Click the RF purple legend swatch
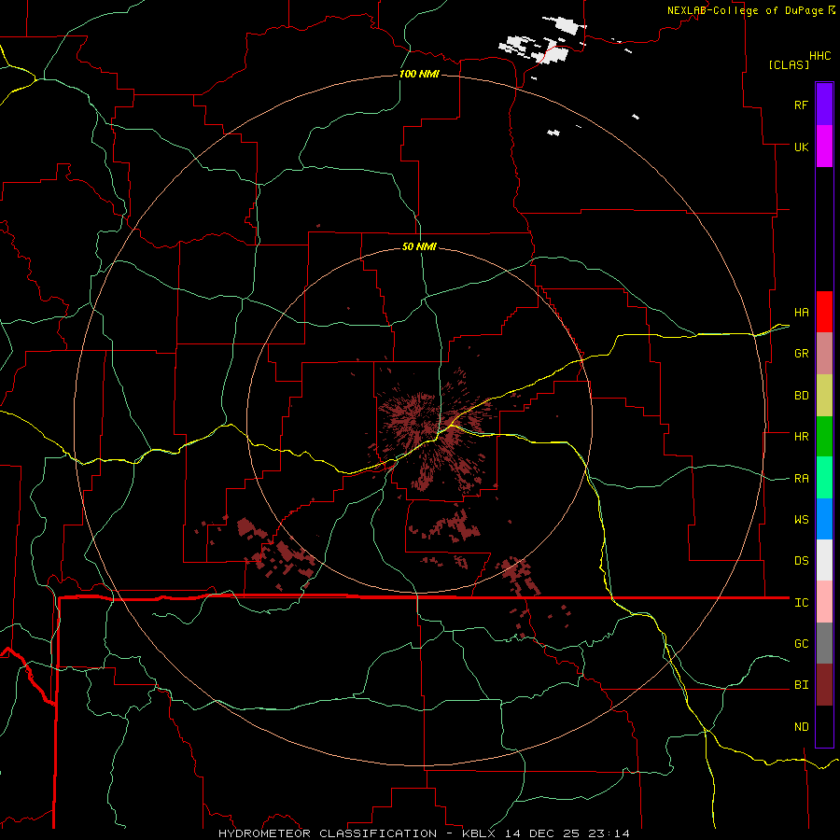Viewport: 840px width, 840px height. pyautogui.click(x=824, y=105)
